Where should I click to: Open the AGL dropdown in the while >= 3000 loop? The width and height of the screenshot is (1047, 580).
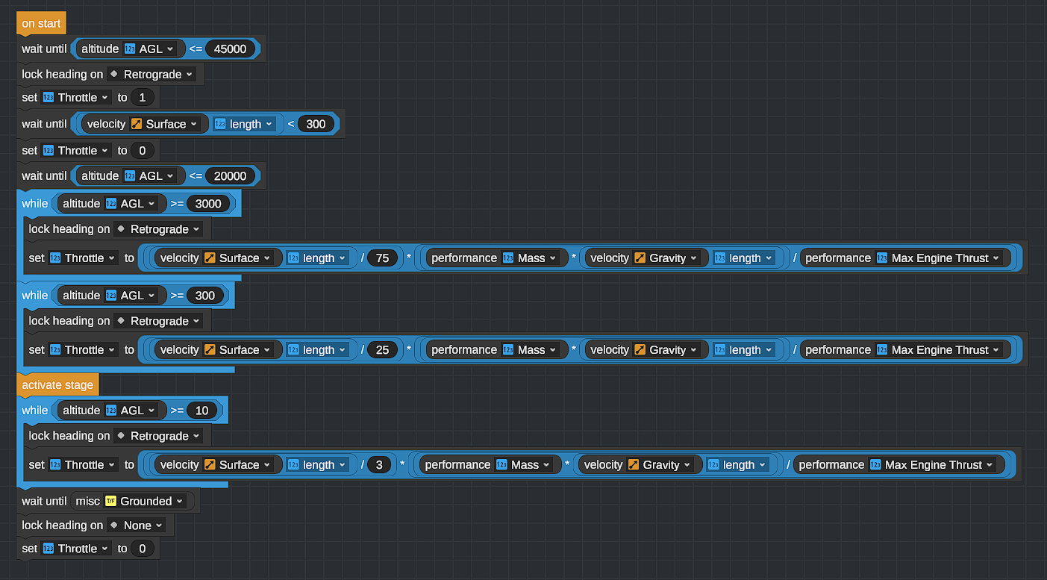coord(138,204)
